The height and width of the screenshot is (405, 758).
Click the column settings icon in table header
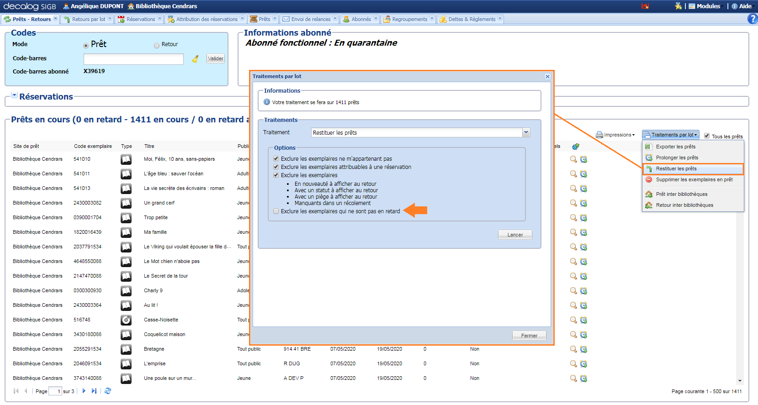[576, 147]
